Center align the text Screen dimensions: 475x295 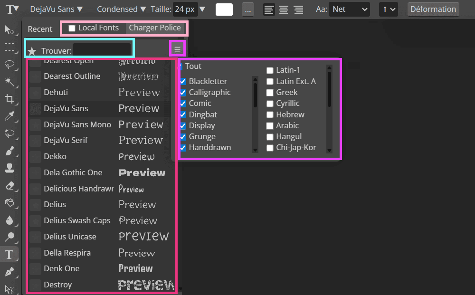coord(284,10)
